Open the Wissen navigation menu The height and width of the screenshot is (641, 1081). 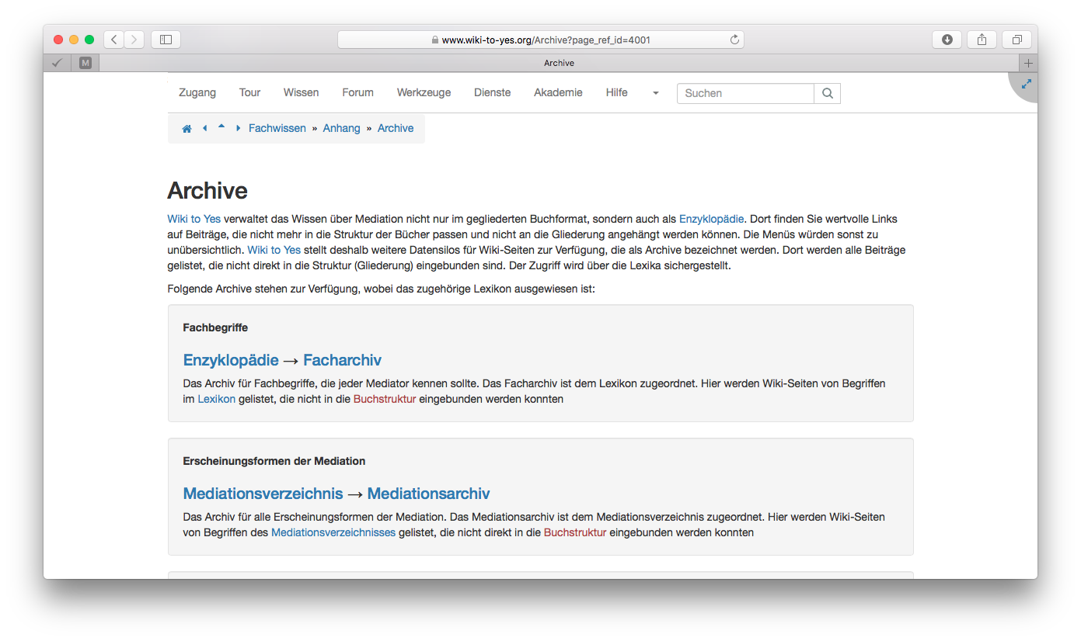(x=301, y=92)
